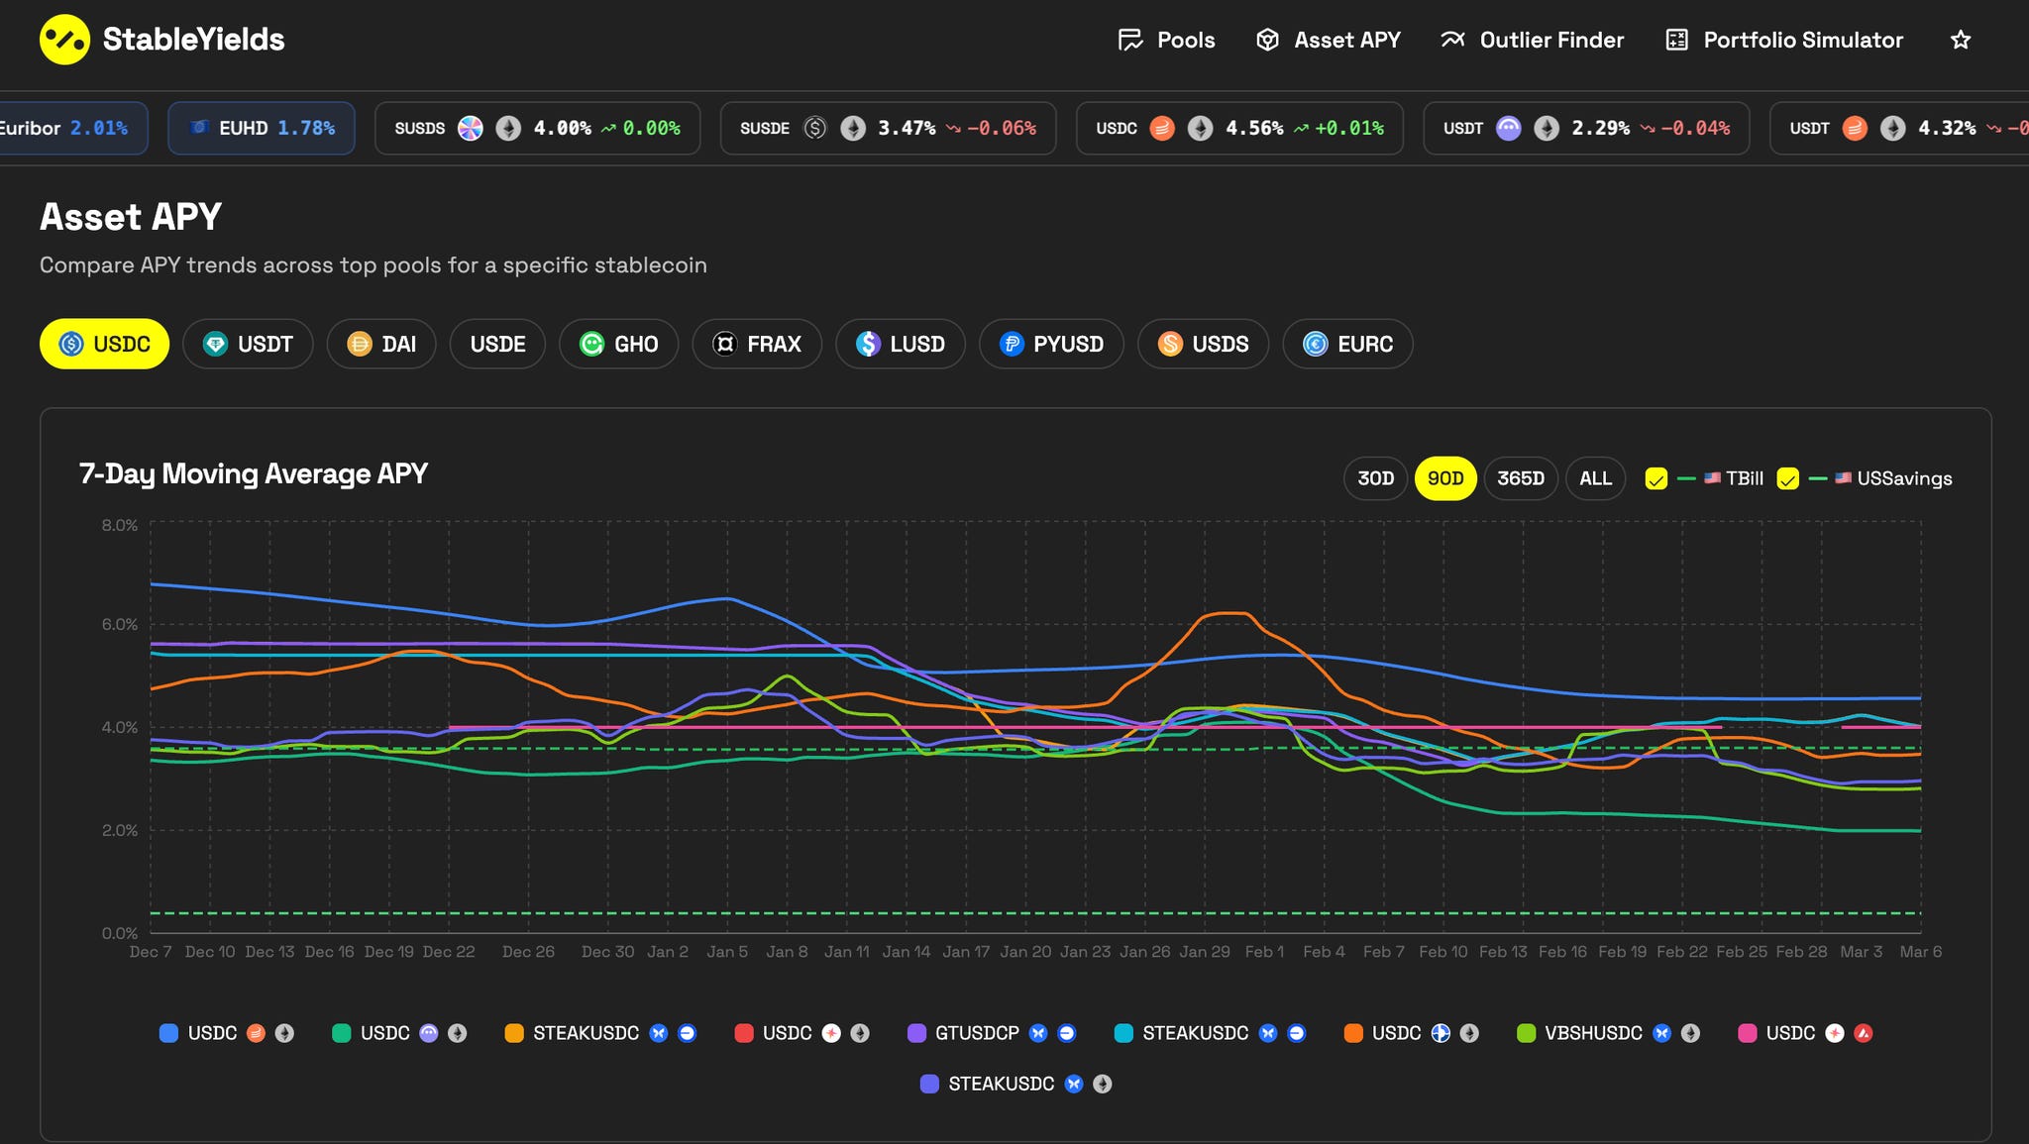This screenshot has width=2029, height=1144.
Task: Click the Pools chat-flag icon
Action: pos(1130,40)
